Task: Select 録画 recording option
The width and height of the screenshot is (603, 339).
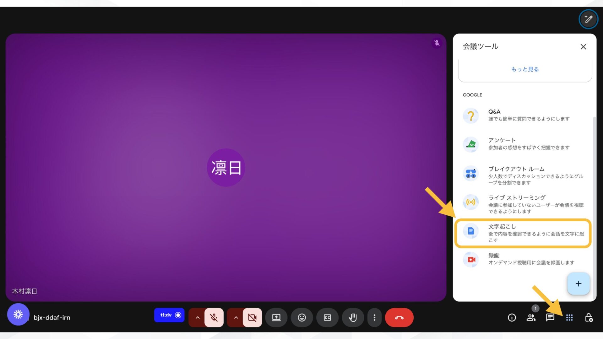Action: tap(522, 259)
